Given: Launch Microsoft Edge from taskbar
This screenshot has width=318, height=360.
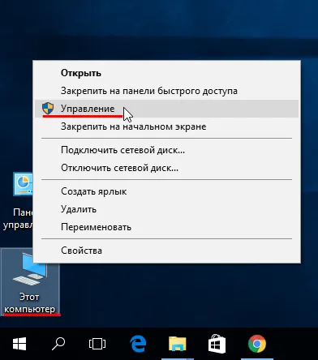Looking at the screenshot, I should (x=138, y=344).
